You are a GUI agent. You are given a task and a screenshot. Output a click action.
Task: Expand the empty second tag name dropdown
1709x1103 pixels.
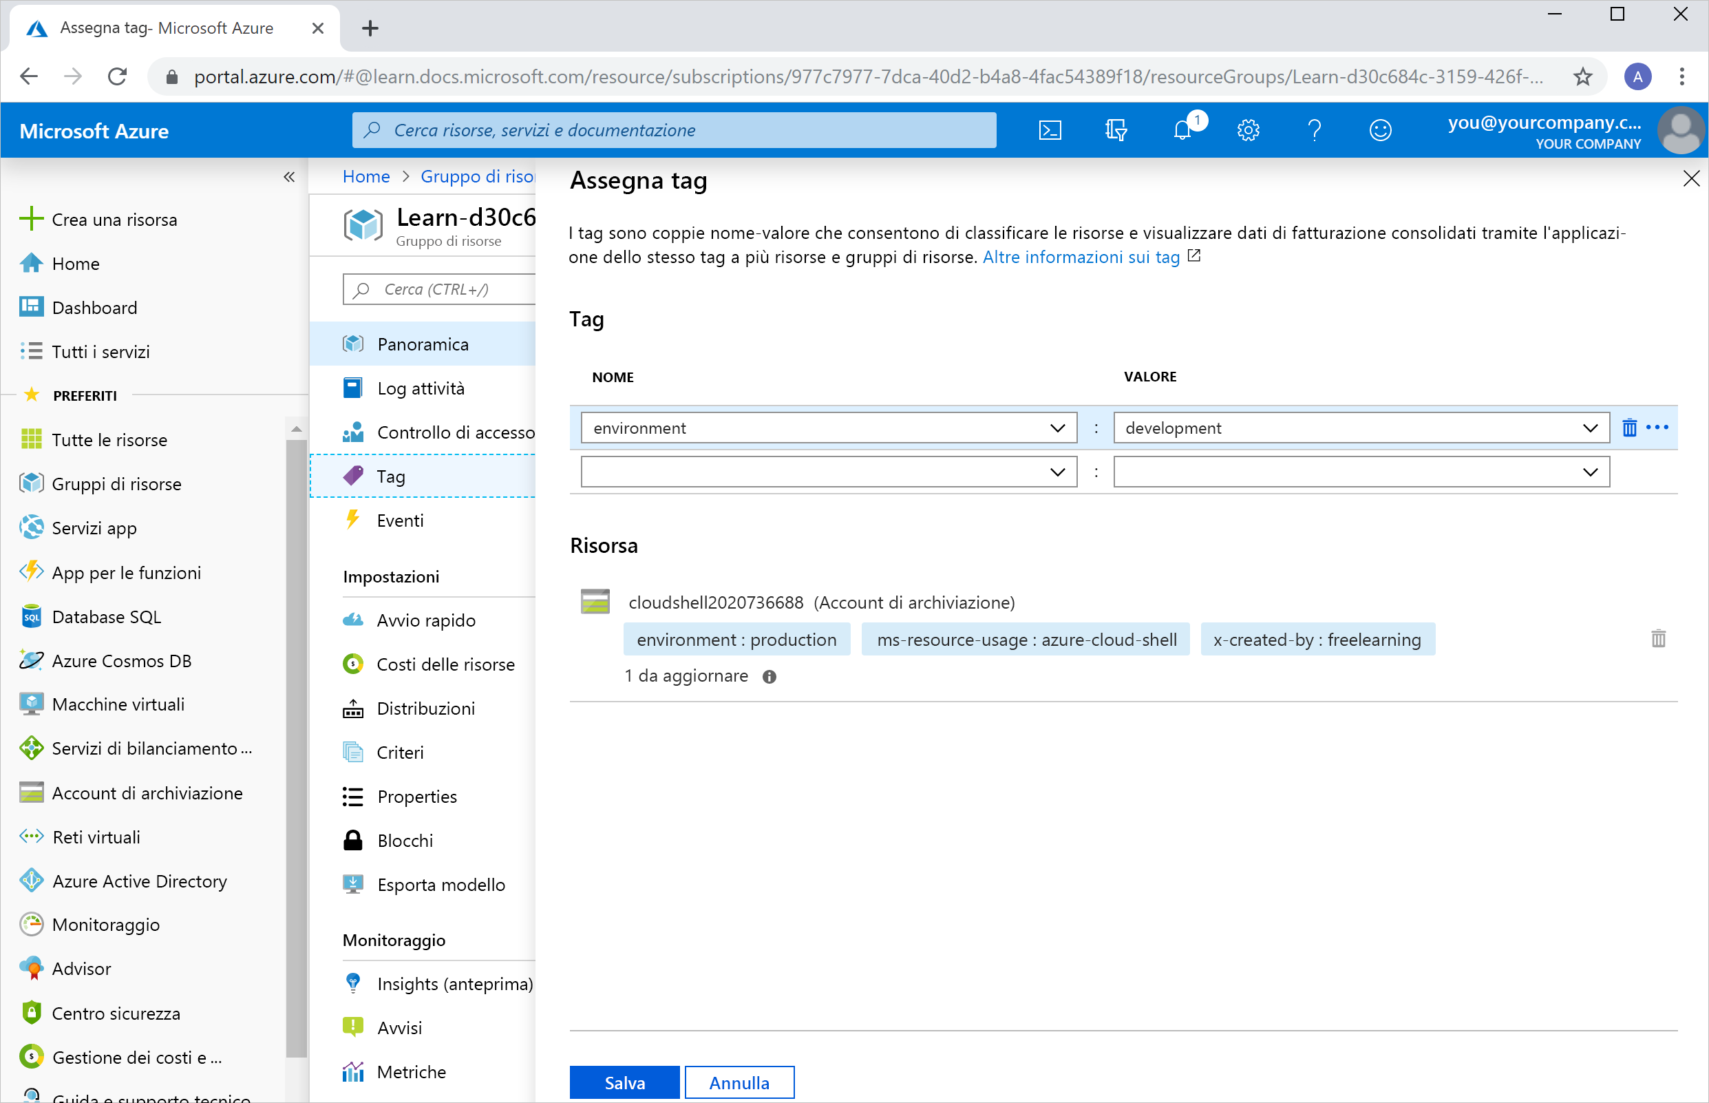[x=1057, y=471]
